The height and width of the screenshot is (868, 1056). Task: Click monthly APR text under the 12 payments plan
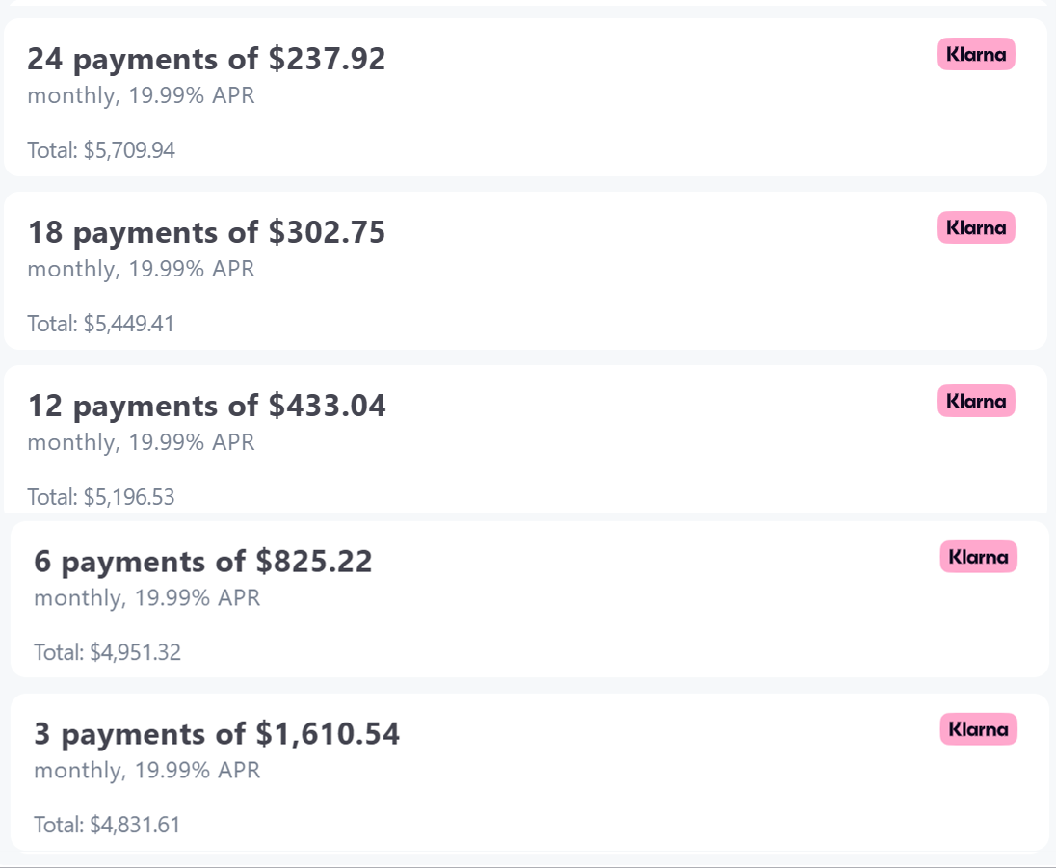pyautogui.click(x=142, y=442)
